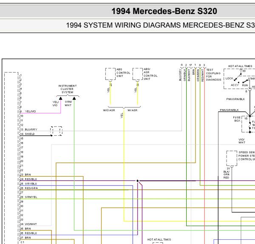
Task: Click 'TEST COUPLING FOR DIAGNOSIS' label
Action: pos(213,75)
